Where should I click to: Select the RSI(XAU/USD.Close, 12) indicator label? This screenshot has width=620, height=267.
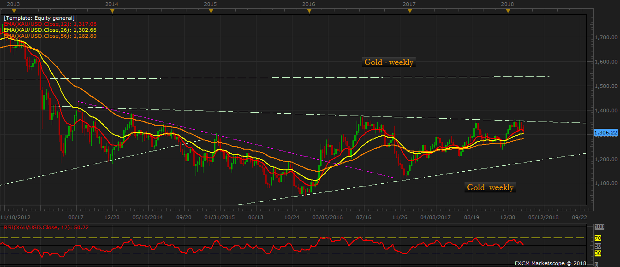point(46,227)
